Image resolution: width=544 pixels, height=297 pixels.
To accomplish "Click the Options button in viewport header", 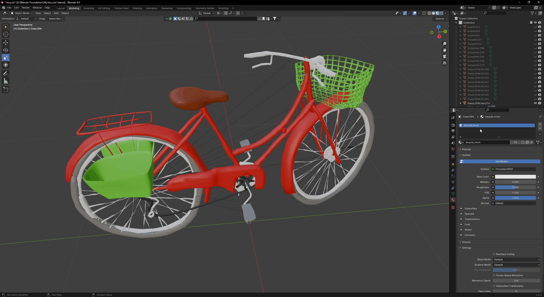I will pos(441,19).
